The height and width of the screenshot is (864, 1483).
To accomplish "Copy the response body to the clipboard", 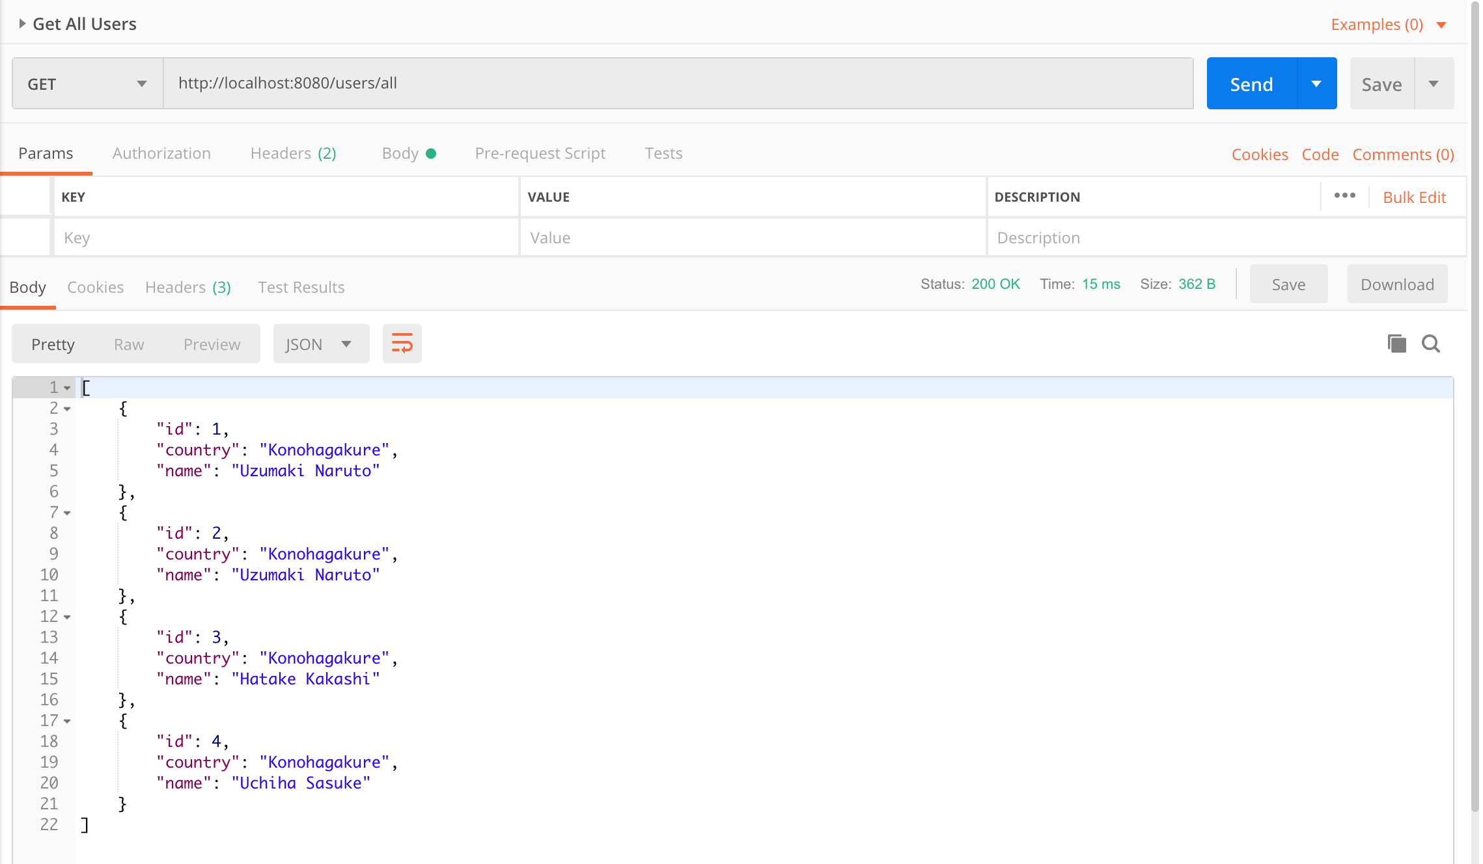I will click(x=1396, y=344).
